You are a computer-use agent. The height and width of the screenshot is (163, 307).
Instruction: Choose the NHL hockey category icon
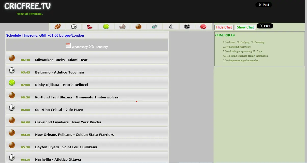coord(187,27)
